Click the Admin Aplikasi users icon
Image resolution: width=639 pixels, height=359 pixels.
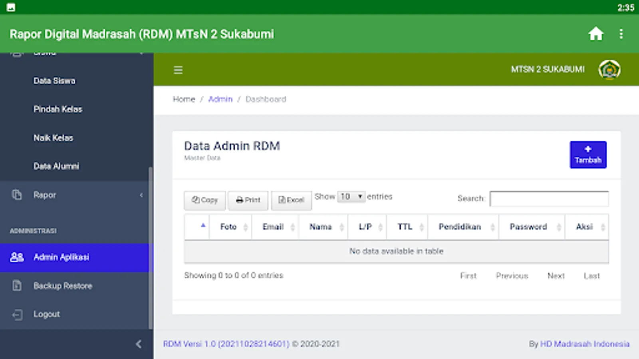17,257
